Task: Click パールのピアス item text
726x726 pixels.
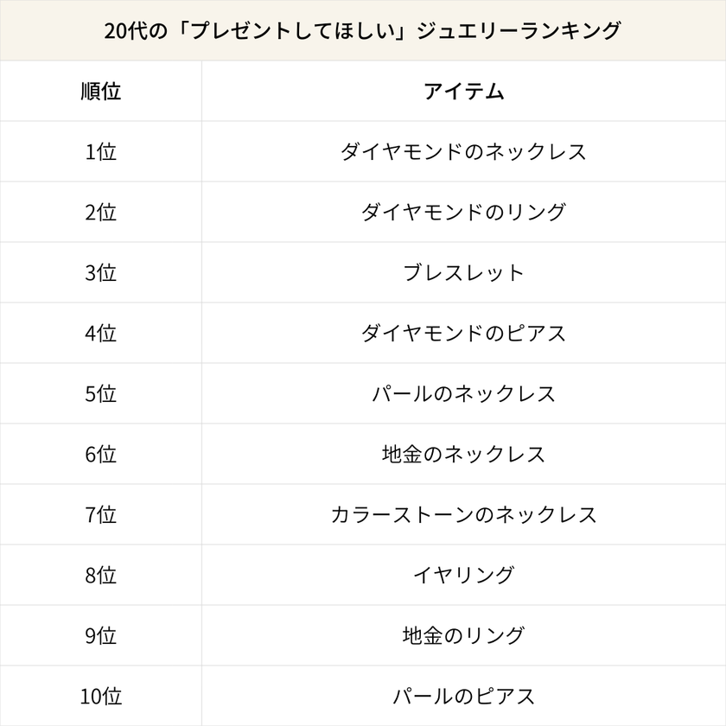Action: pyautogui.click(x=463, y=697)
